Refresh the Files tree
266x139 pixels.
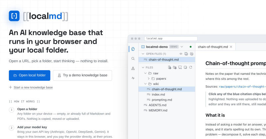(191, 68)
